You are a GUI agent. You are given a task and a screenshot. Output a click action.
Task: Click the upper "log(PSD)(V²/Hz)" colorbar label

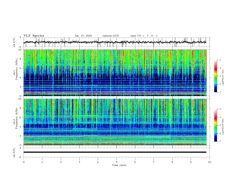[223, 78]
